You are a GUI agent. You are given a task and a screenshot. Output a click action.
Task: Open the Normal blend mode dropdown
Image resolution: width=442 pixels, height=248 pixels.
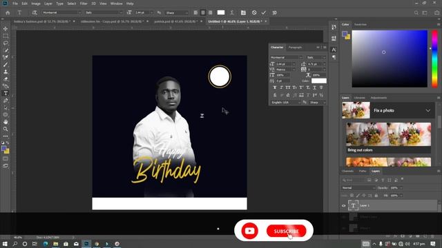[358, 187]
